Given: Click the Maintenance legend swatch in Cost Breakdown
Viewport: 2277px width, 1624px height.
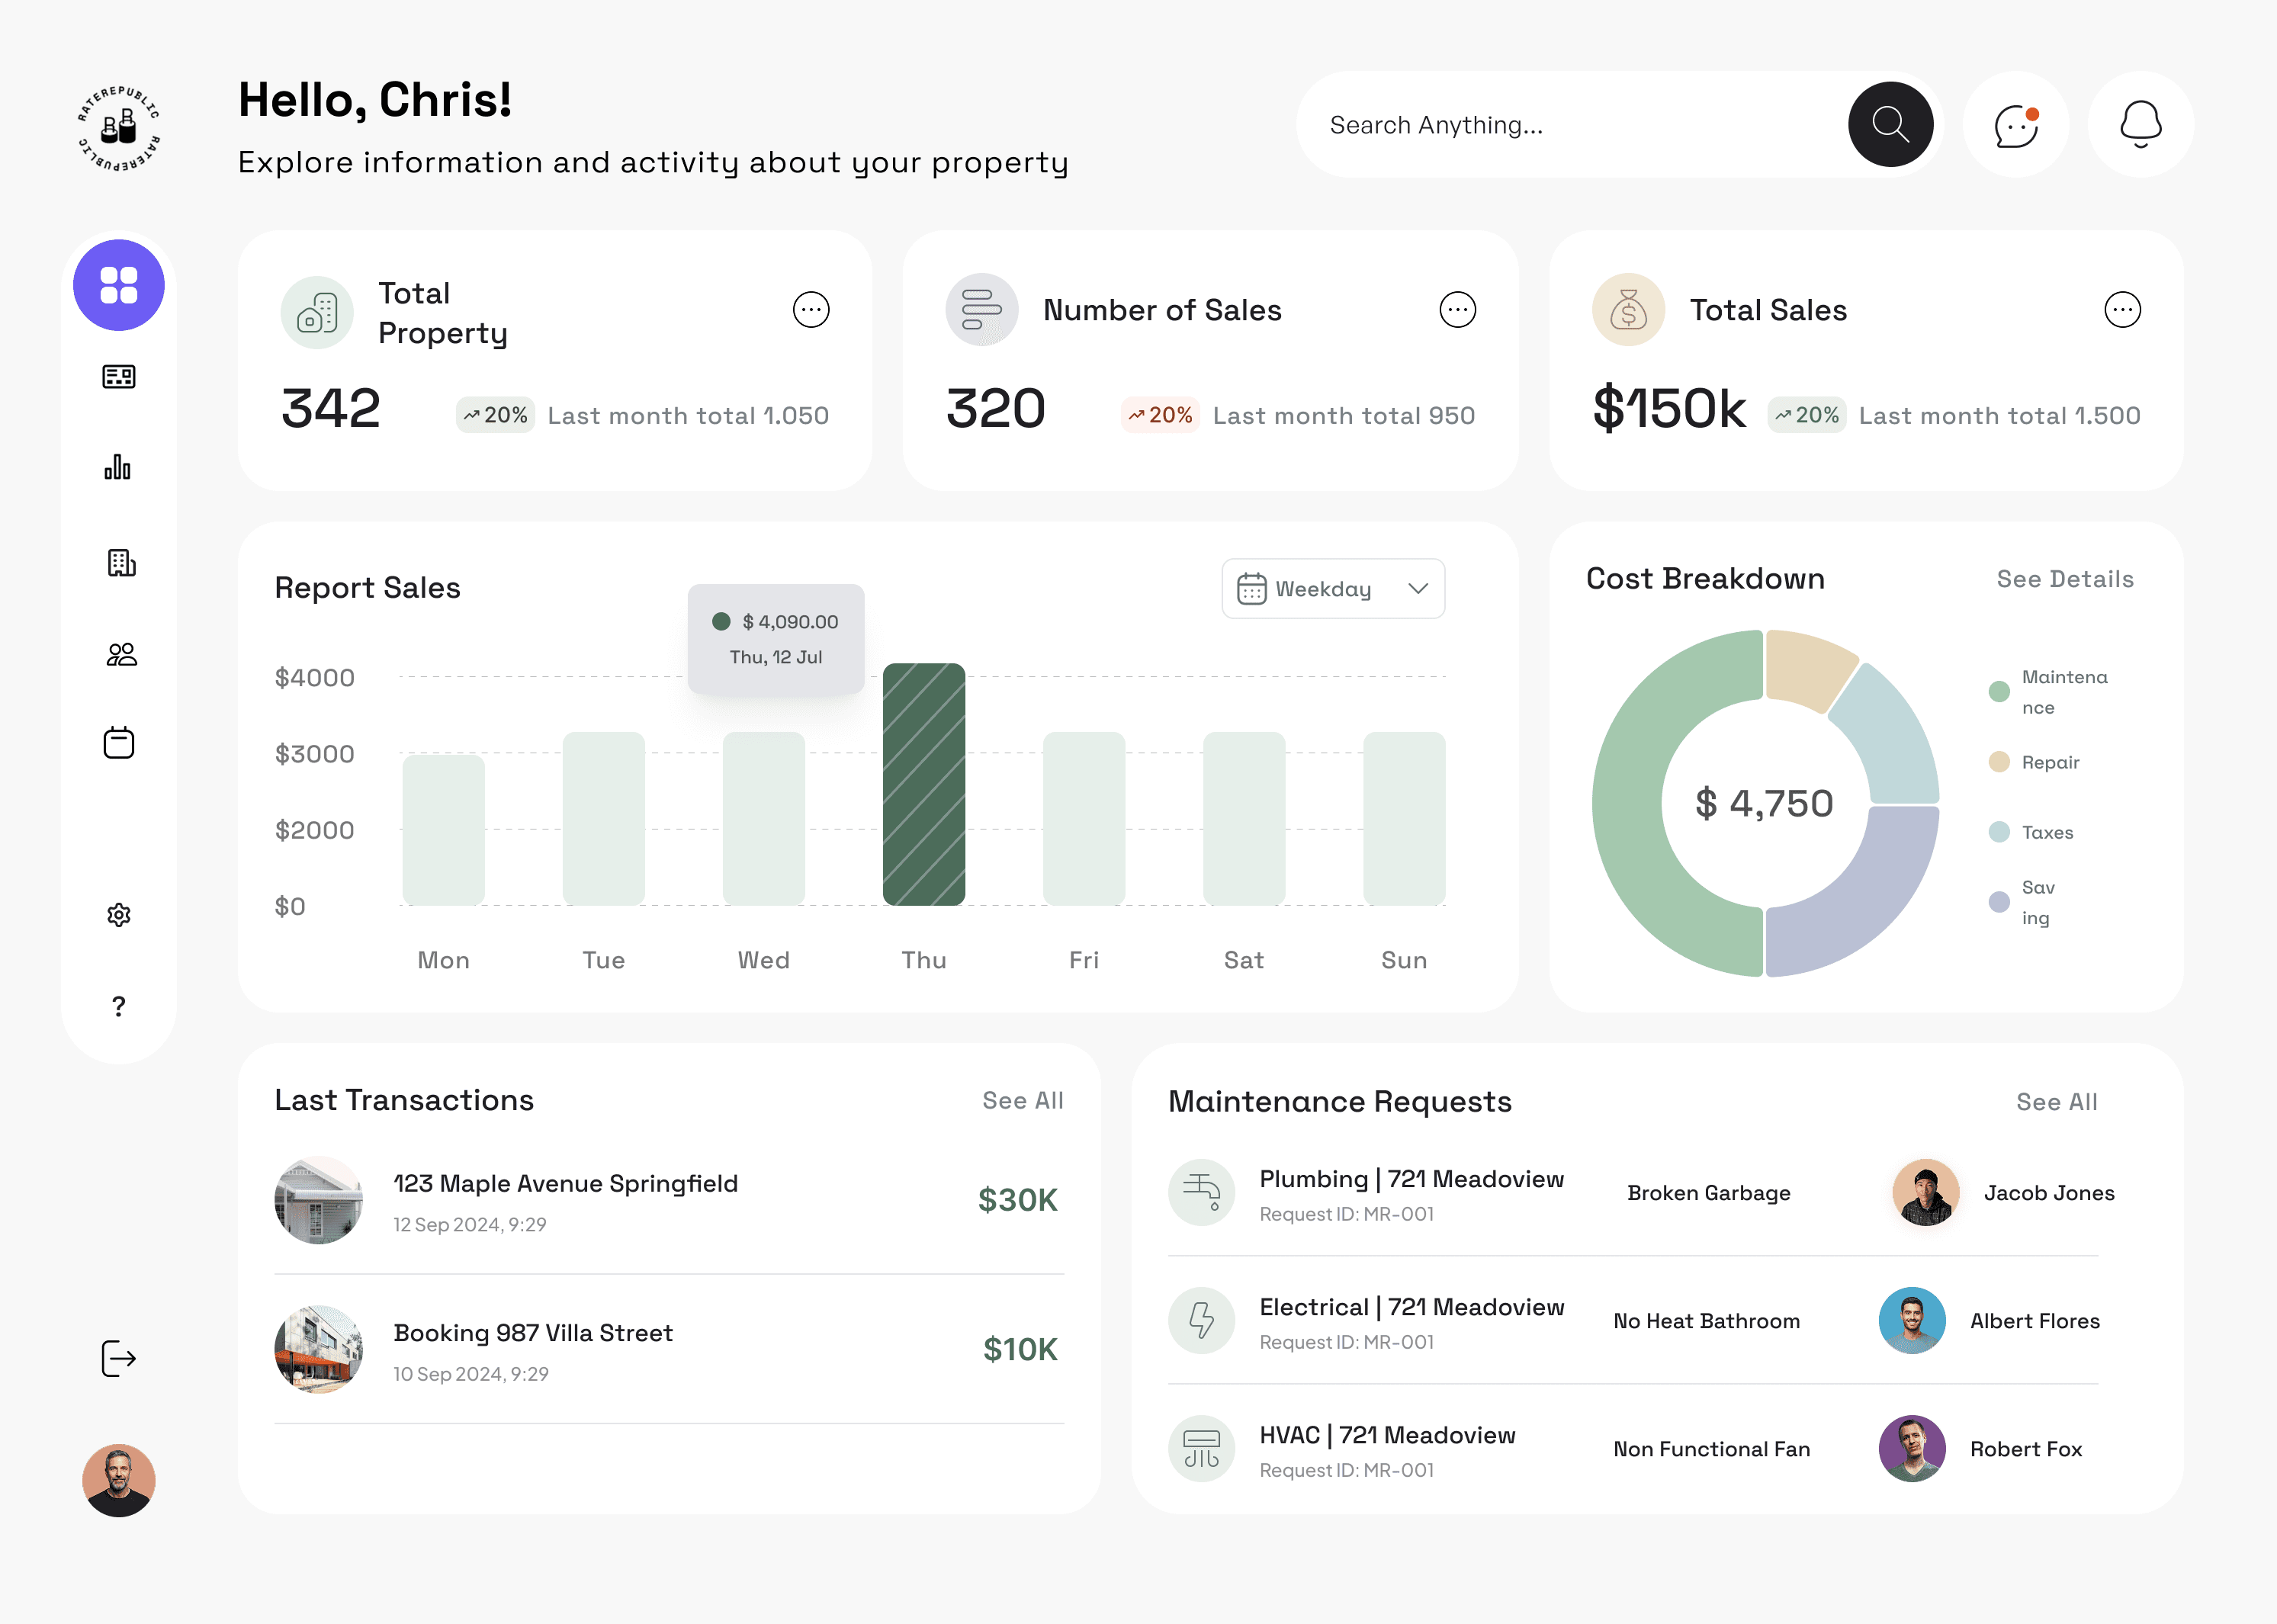Looking at the screenshot, I should (x=1997, y=691).
